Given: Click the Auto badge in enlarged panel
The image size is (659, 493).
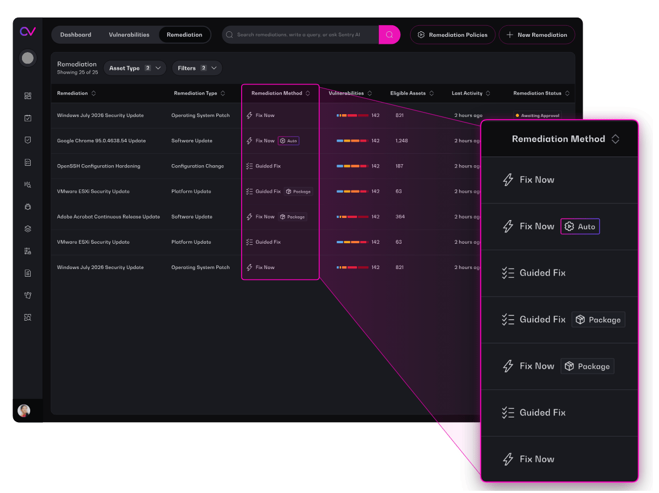Looking at the screenshot, I should (x=580, y=226).
